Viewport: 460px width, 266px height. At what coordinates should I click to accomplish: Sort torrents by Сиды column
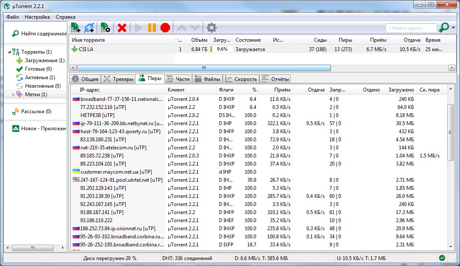308,40
